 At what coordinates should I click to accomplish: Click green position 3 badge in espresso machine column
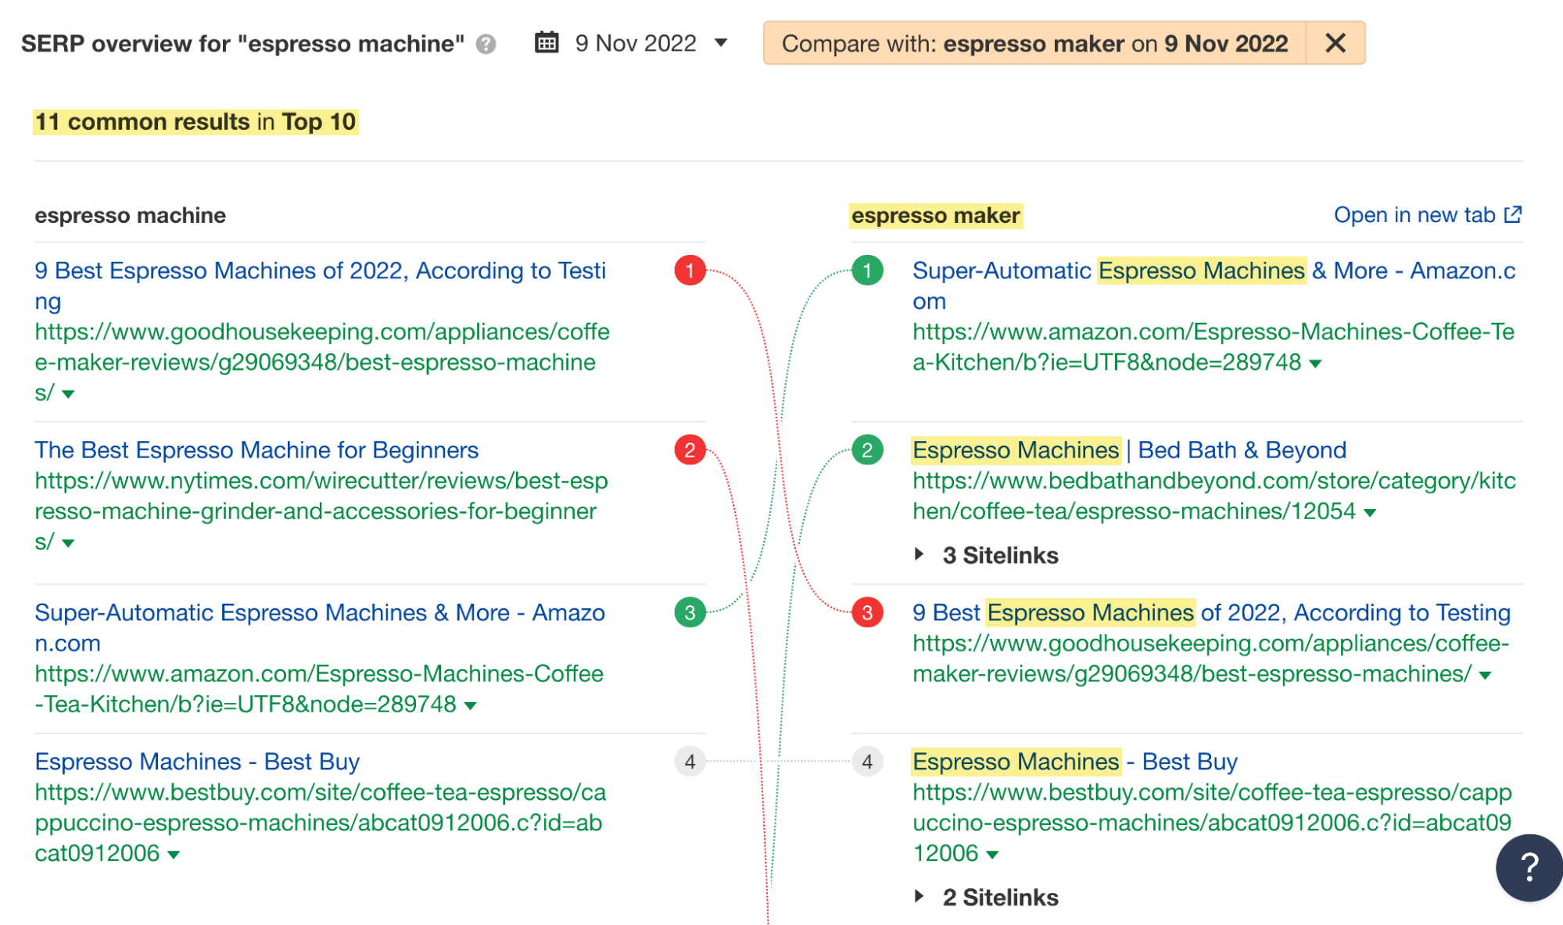[x=690, y=613]
